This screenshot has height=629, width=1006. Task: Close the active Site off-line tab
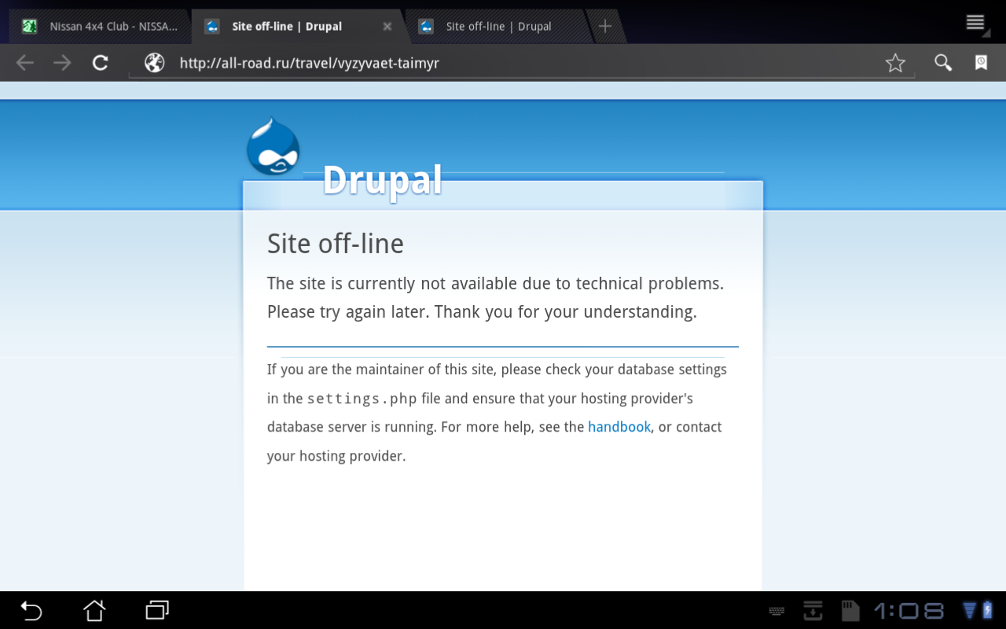click(387, 26)
